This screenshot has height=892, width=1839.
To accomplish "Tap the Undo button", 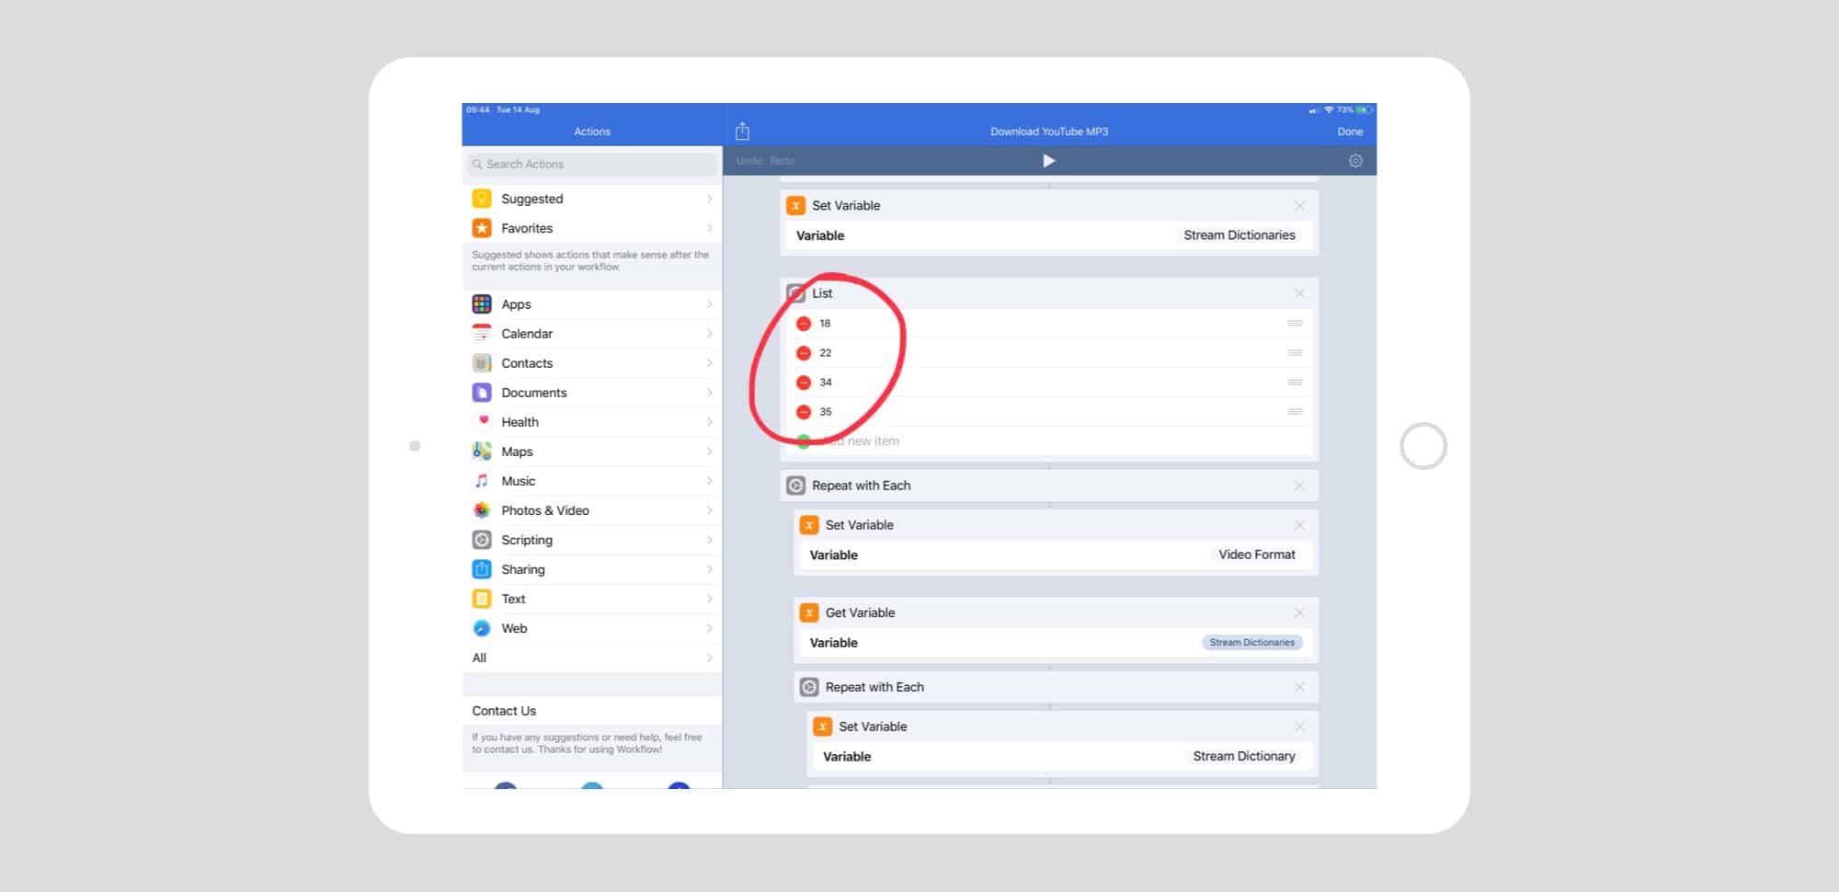I will 749,161.
